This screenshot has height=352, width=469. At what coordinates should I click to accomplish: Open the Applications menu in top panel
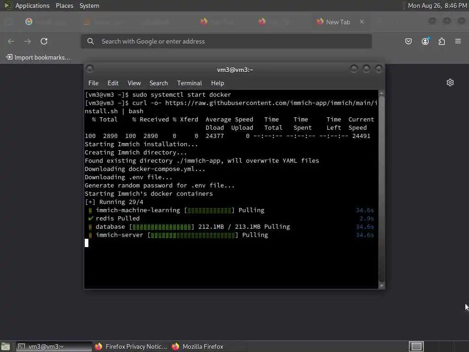pos(33,5)
